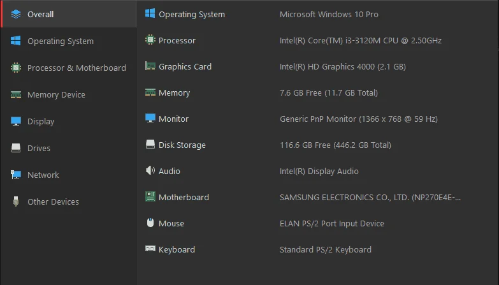The height and width of the screenshot is (285, 499).
Task: Click the CPU chip icon in the Processor row
Action: (x=150, y=40)
